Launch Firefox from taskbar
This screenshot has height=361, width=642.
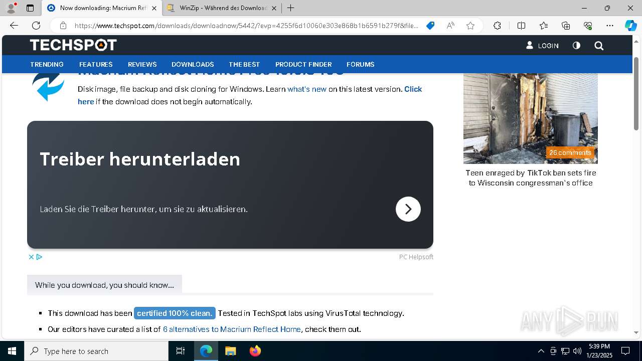[255, 351]
